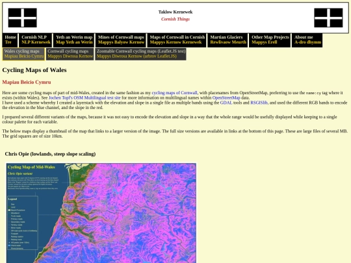Viewport: 351px width, 263px height.
Task: Open the Chris Opie mid-Wales map thumbnail
Action: pyautogui.click(x=101, y=213)
